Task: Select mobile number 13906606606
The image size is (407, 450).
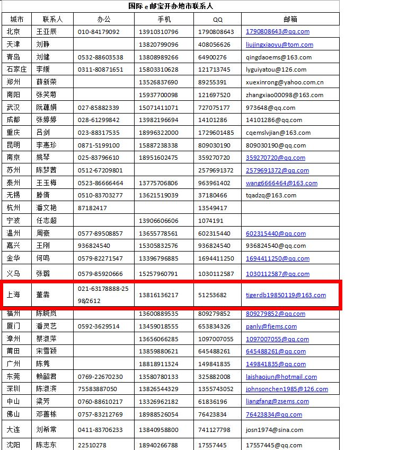Action: tap(158, 220)
